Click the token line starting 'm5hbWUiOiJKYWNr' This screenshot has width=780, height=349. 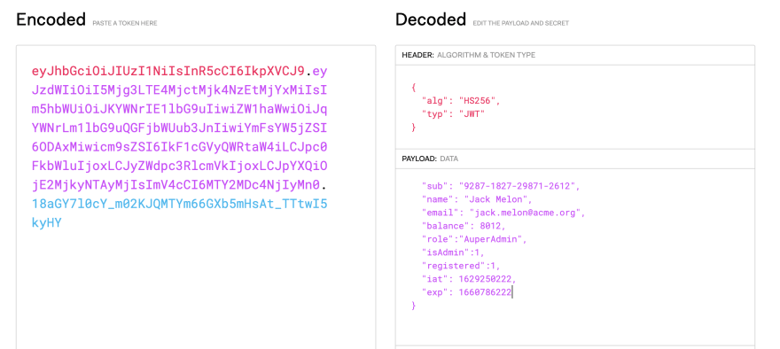tap(180, 109)
